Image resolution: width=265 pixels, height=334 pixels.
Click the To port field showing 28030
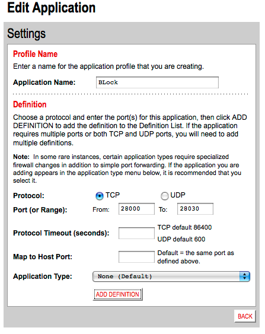pyautogui.click(x=195, y=209)
